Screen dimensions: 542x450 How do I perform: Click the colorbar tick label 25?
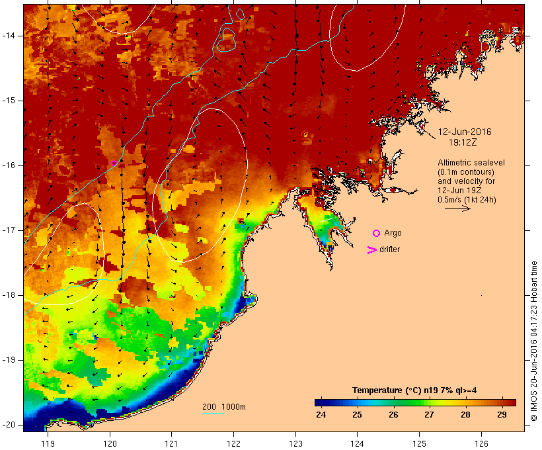tap(357, 415)
